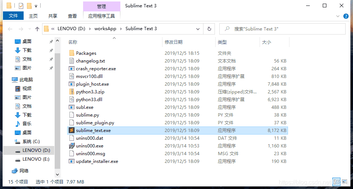The width and height of the screenshot is (353, 189).
Task: Open the quick access toolbar customize dropdown
Action: click(36, 6)
